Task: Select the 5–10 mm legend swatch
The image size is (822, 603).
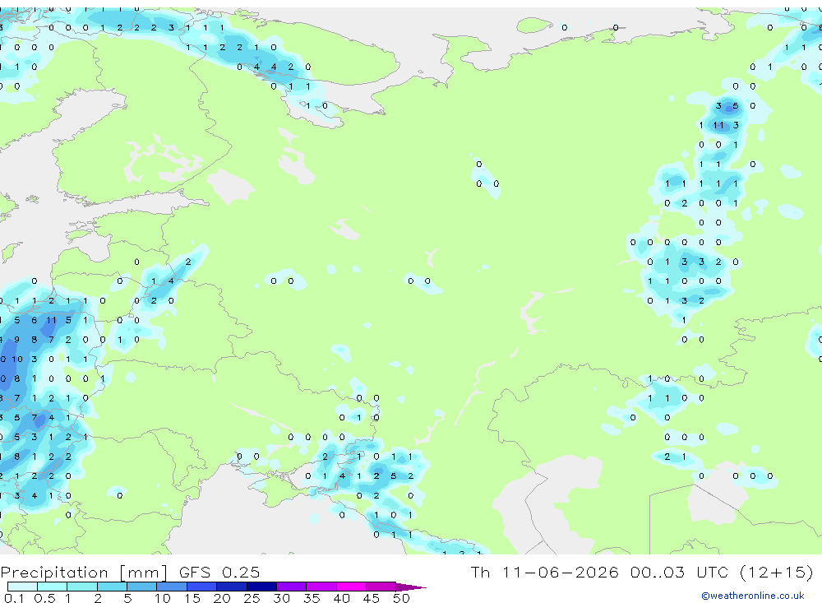Action: point(141,587)
